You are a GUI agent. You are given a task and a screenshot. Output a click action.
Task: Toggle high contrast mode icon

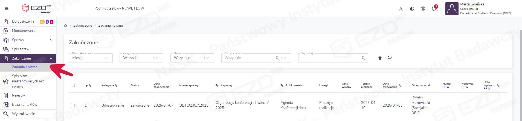pos(412,9)
